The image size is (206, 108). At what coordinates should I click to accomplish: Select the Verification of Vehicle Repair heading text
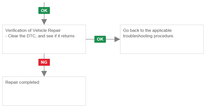(x=33, y=30)
